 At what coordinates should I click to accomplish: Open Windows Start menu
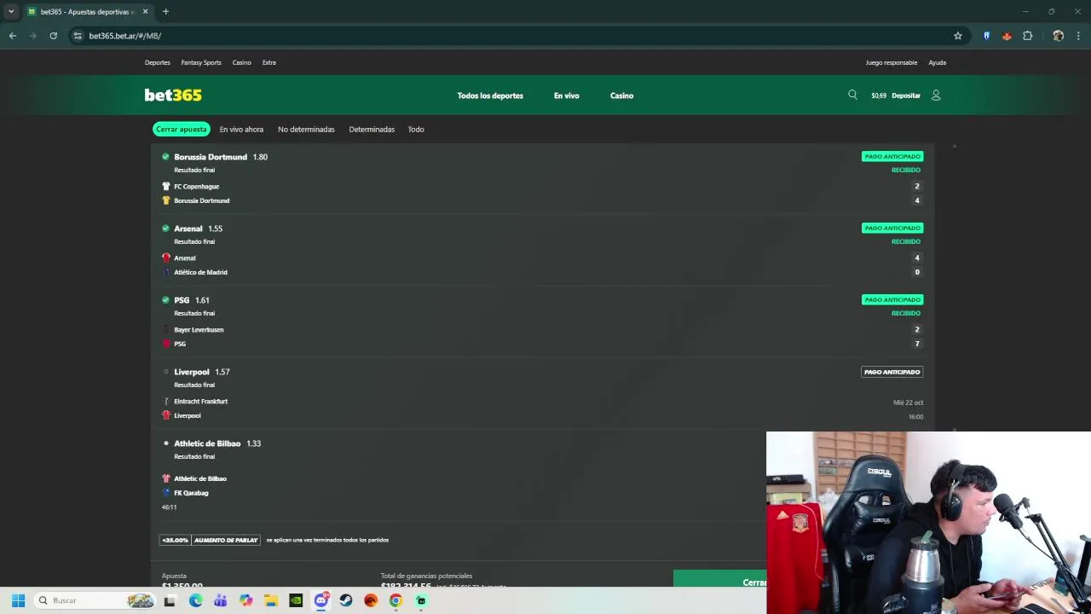[x=18, y=600]
